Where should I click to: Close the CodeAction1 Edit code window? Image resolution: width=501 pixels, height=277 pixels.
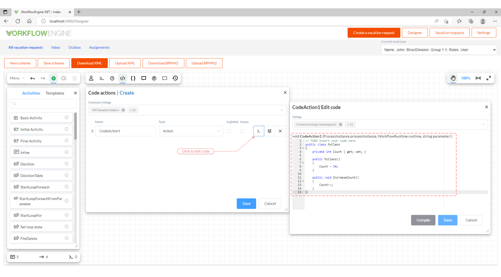tap(487, 107)
